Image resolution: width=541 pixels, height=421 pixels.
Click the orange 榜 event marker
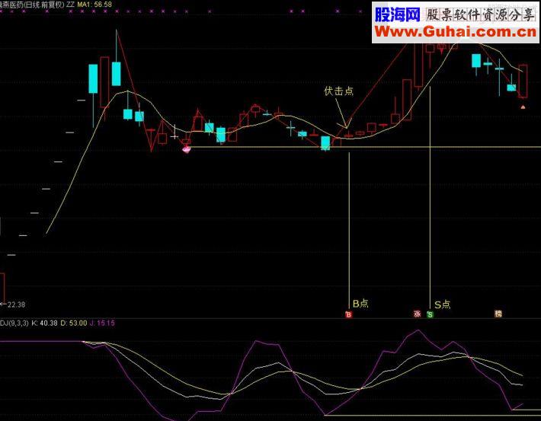tap(498, 314)
